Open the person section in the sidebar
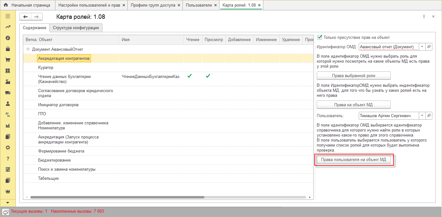Screen dimensions: 442x217 click(x=8, y=104)
